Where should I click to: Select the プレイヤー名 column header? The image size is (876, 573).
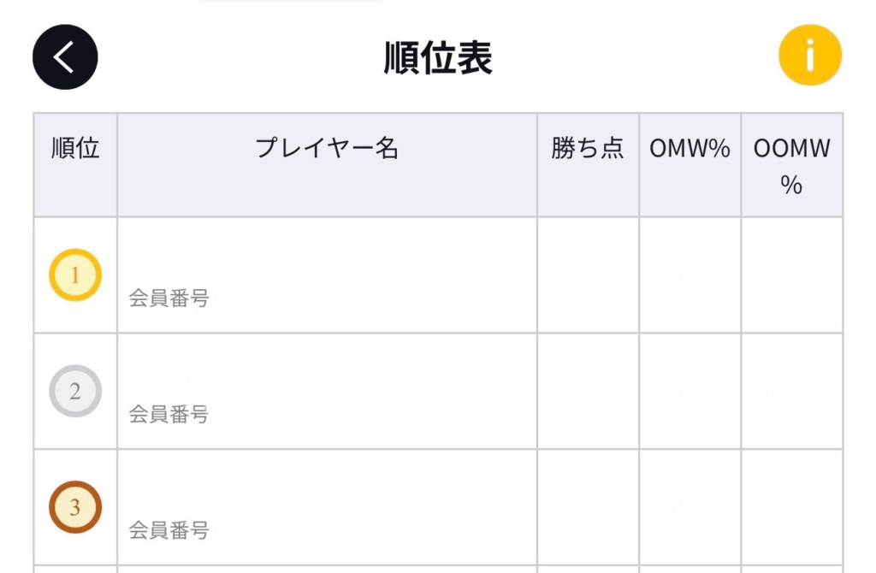point(328,165)
